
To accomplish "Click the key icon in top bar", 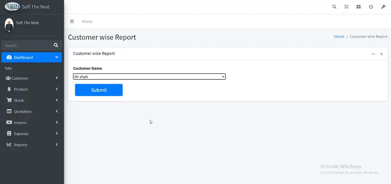I will click(383, 7).
